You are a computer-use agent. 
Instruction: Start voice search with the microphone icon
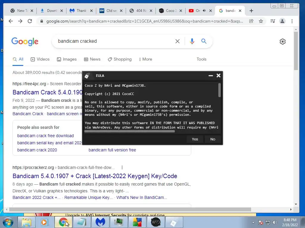click(x=192, y=41)
